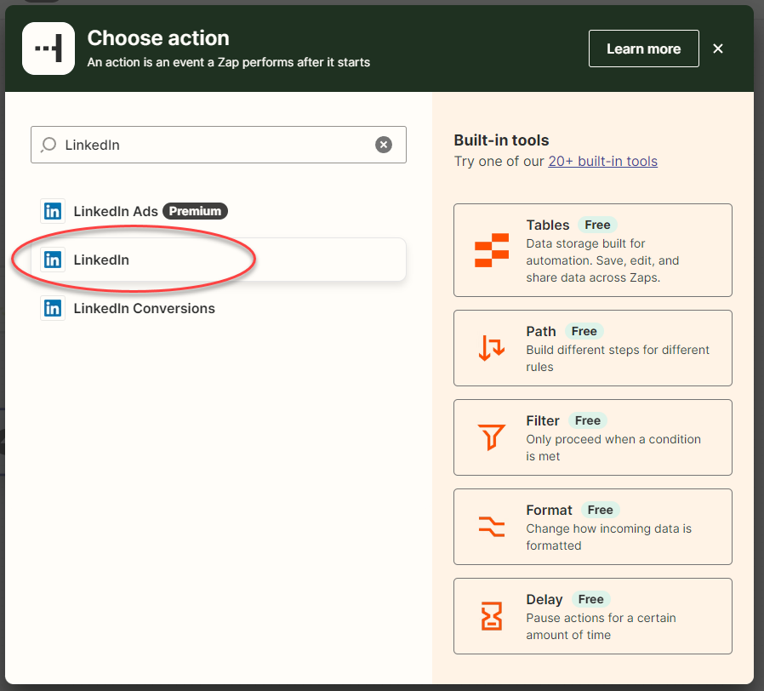
Task: Click the search magnifier icon
Action: click(48, 145)
